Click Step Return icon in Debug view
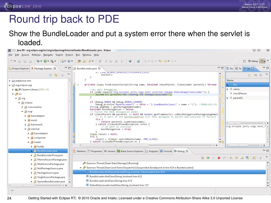The width and height of the screenshot is (271, 203). [x=242, y=158]
